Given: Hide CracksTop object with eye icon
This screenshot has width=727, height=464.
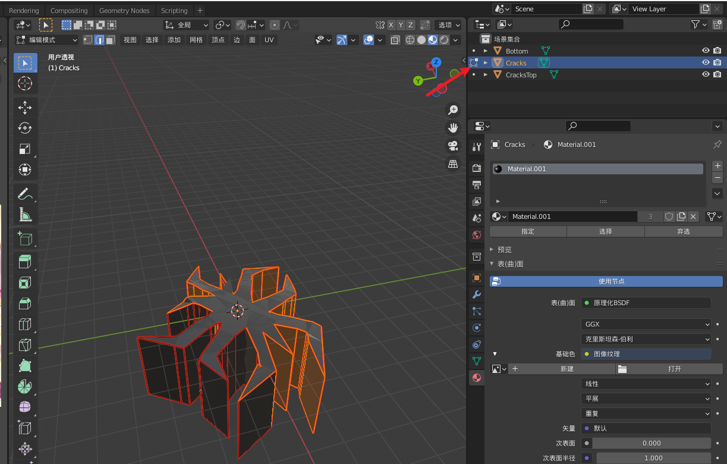Looking at the screenshot, I should click(x=706, y=74).
